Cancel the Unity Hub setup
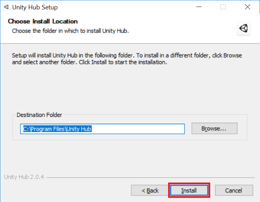 234,191
